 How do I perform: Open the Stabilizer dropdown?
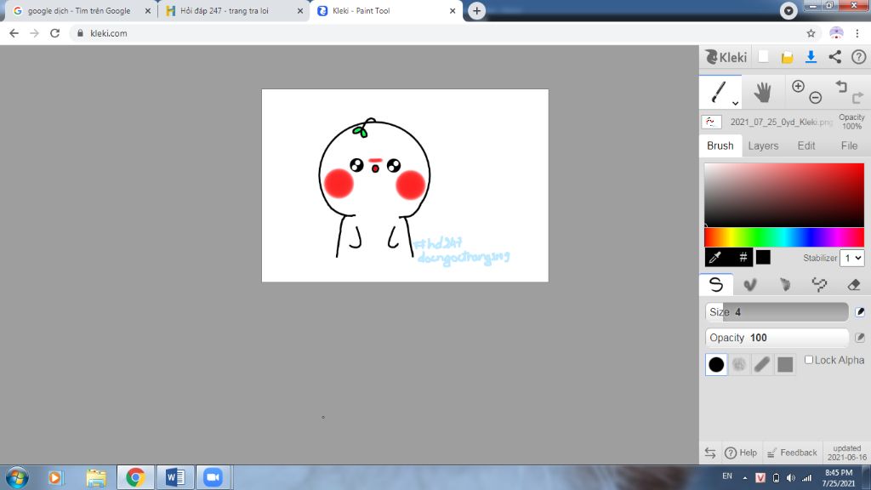(851, 258)
